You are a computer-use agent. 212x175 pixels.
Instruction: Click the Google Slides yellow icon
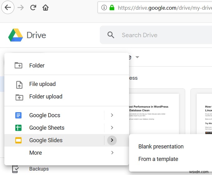18,140
